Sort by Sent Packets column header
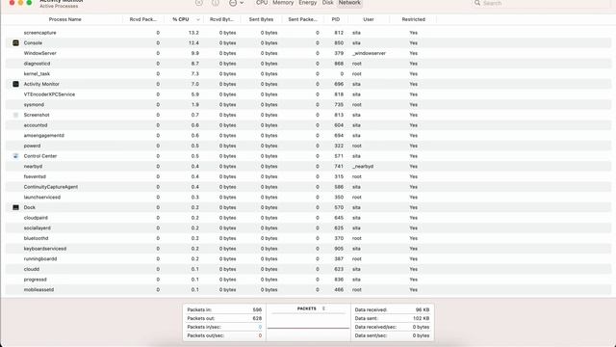 point(302,19)
